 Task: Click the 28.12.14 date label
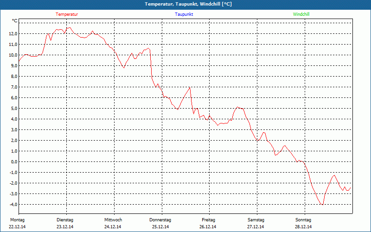303,227
